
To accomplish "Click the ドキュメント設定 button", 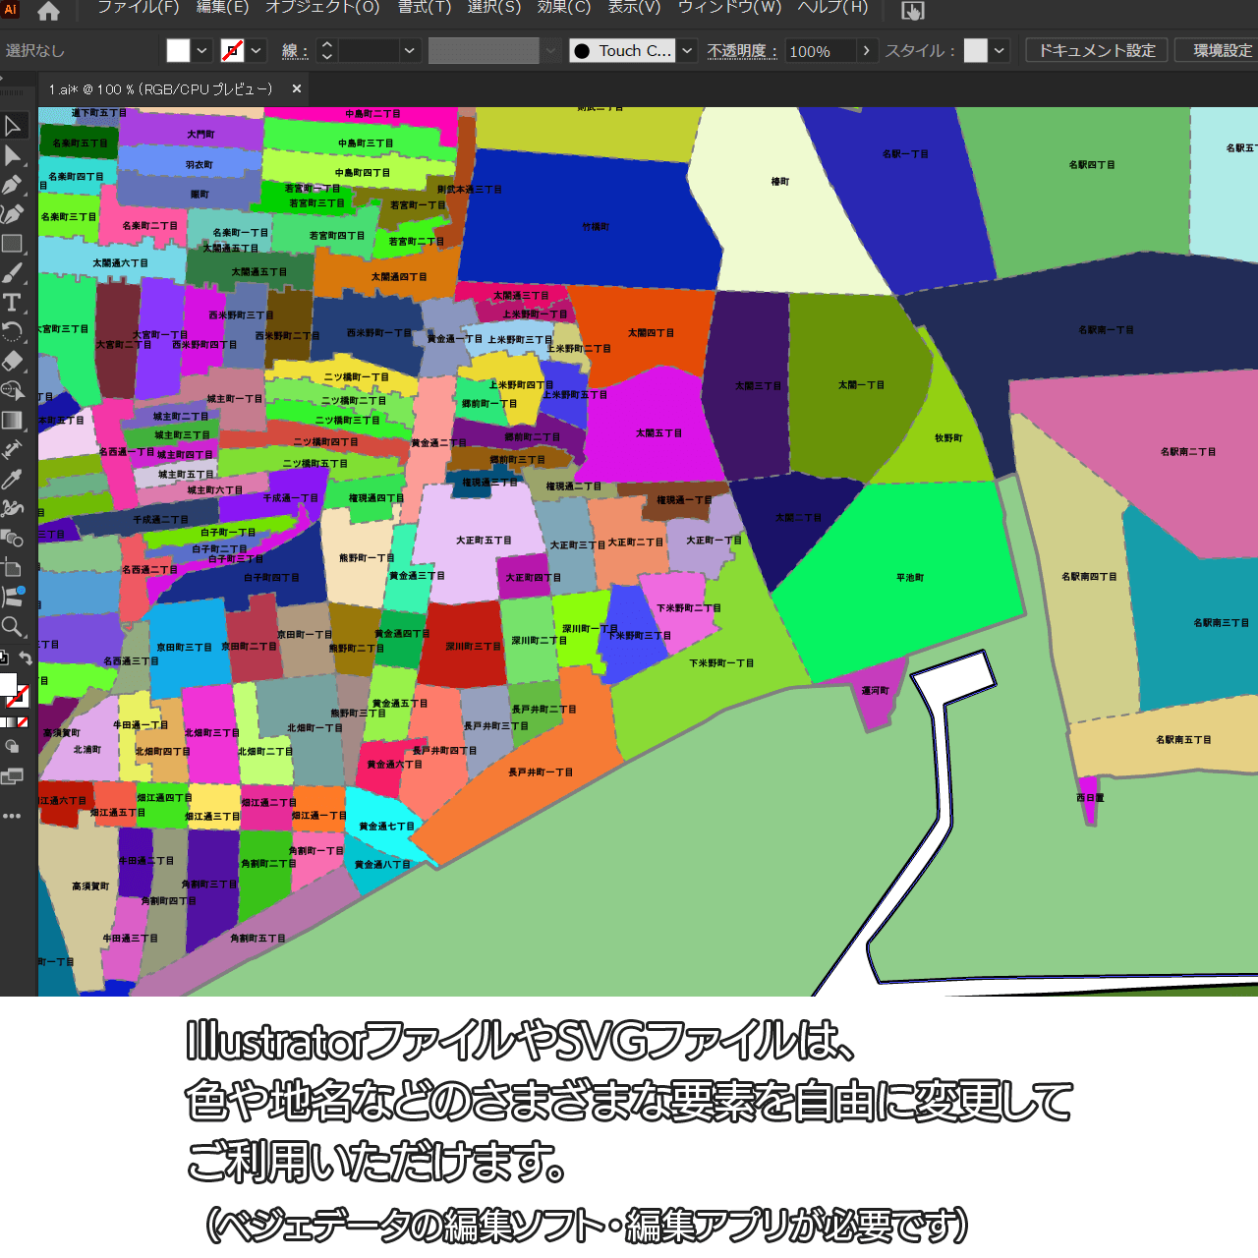I will 1097,51.
